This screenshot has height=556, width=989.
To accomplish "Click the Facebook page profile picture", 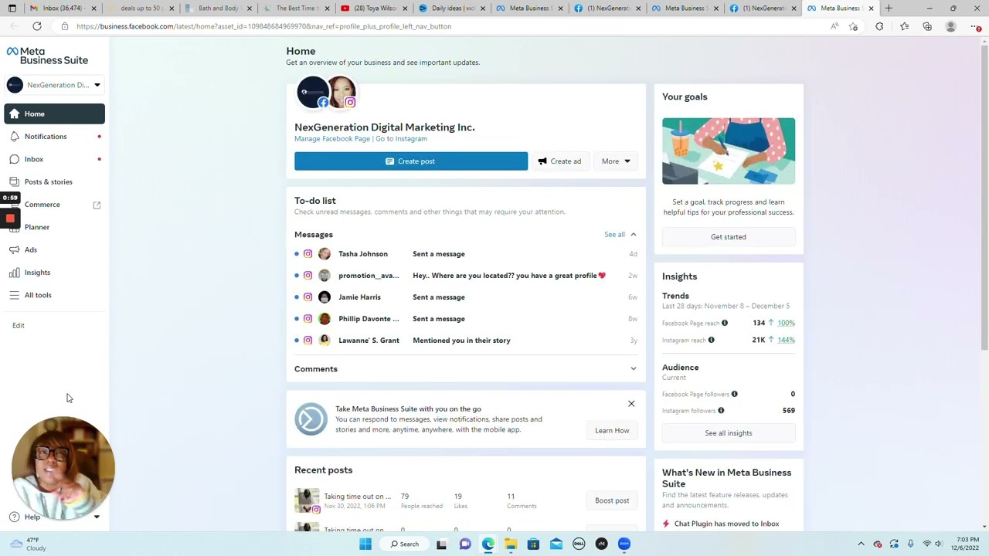I will pos(313,92).
